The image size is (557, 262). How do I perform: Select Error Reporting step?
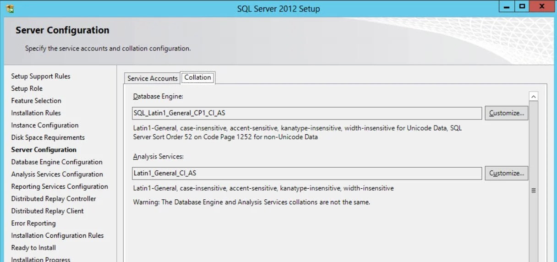(x=33, y=223)
